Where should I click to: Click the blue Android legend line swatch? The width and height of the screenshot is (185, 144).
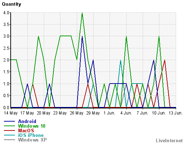point(9,121)
